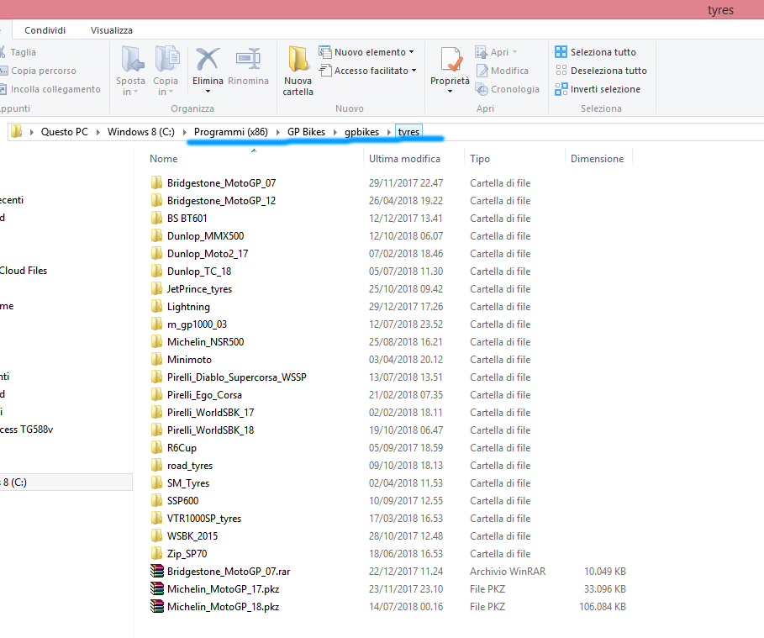Switch to the Condividi ribbon tab

click(45, 30)
